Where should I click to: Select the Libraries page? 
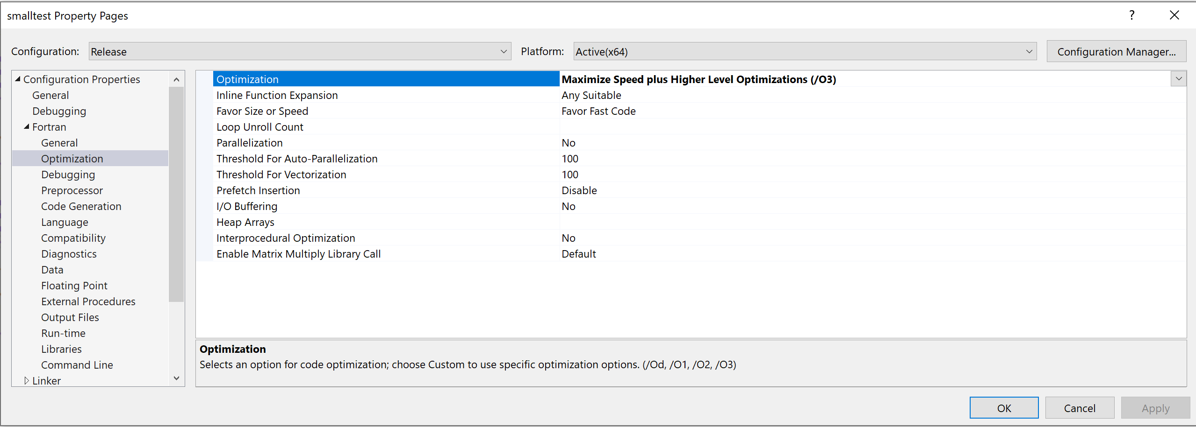click(61, 349)
